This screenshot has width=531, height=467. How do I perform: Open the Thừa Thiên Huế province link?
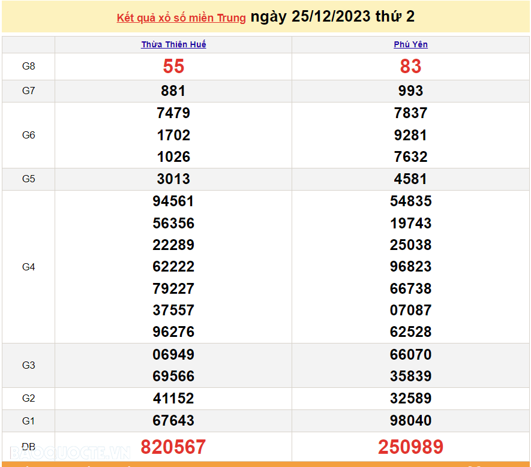[173, 45]
